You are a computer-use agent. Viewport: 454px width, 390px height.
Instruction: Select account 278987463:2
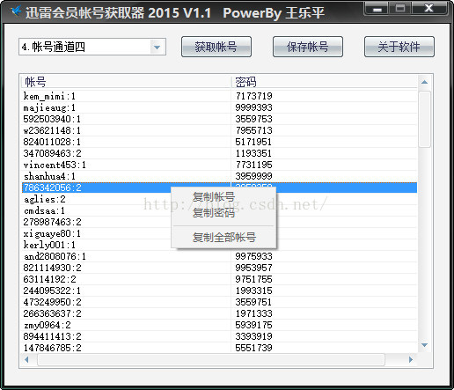coord(52,222)
